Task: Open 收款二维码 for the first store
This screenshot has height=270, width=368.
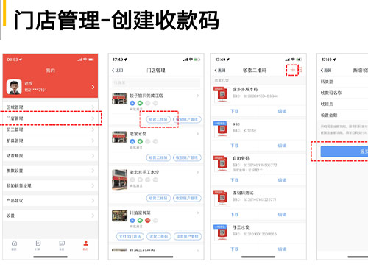Action: [x=158, y=119]
